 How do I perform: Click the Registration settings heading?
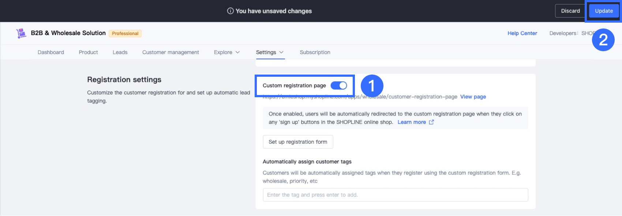[124, 80]
